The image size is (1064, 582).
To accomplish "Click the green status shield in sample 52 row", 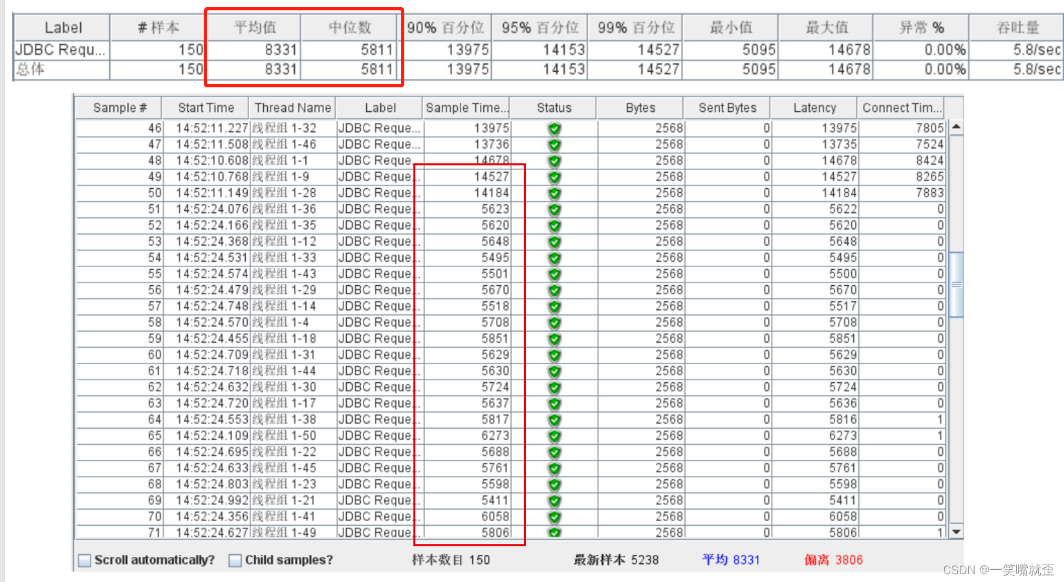I will [x=554, y=226].
